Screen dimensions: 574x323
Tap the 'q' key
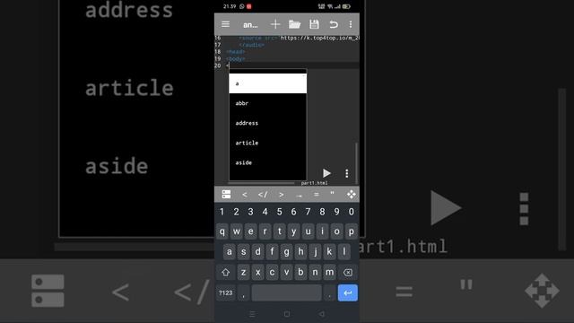(x=222, y=231)
